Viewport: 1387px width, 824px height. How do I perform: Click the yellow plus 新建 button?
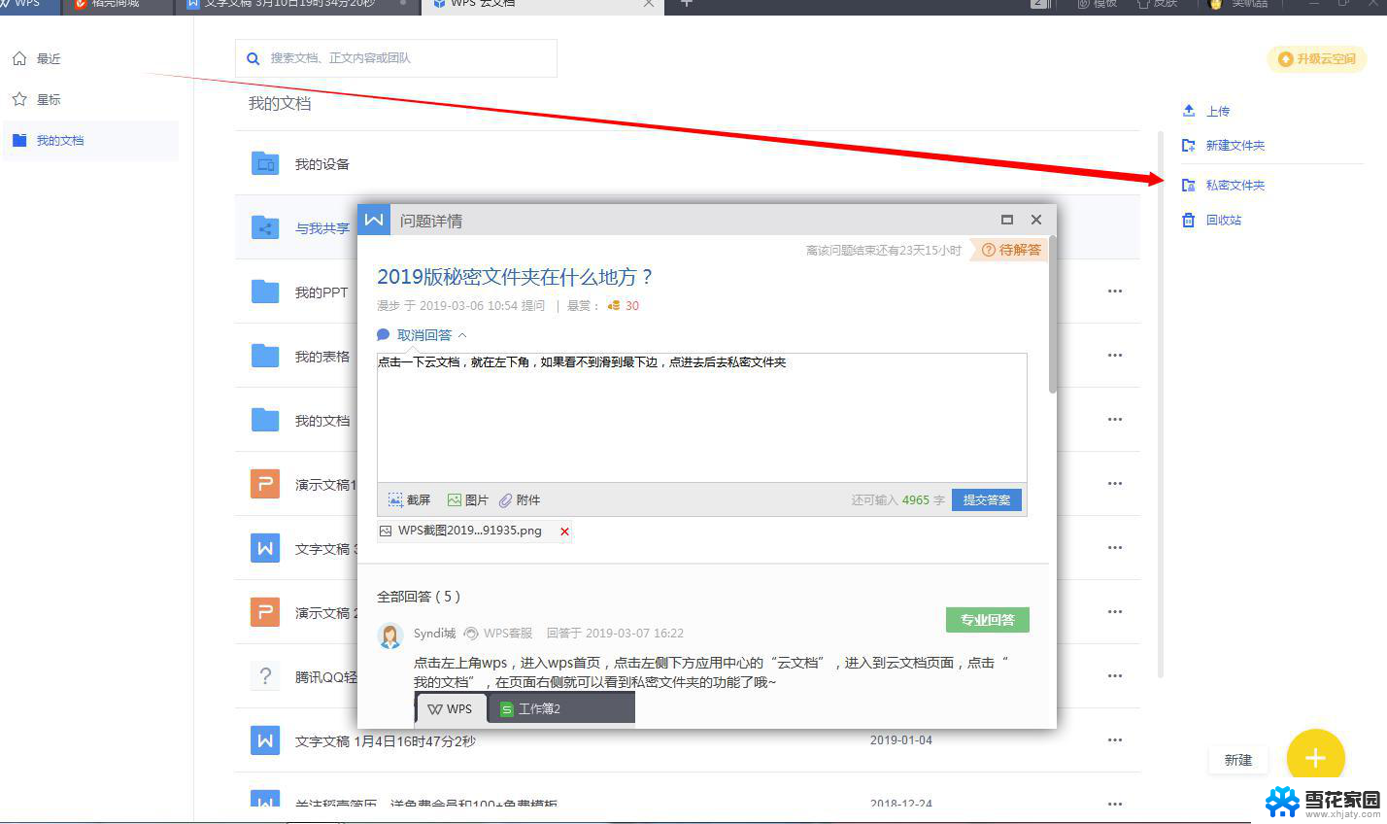click(x=1315, y=758)
